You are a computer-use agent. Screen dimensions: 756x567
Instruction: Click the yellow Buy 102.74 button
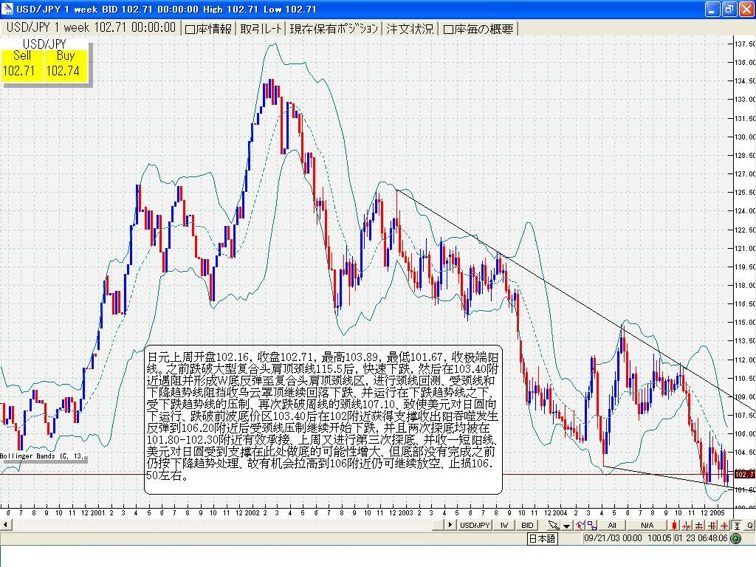click(65, 64)
